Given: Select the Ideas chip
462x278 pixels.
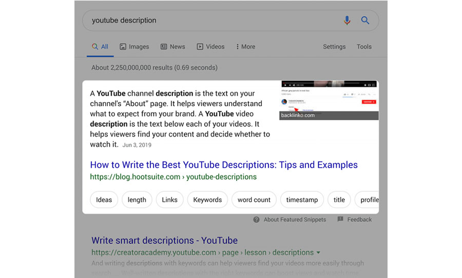Looking at the screenshot, I should tap(104, 200).
